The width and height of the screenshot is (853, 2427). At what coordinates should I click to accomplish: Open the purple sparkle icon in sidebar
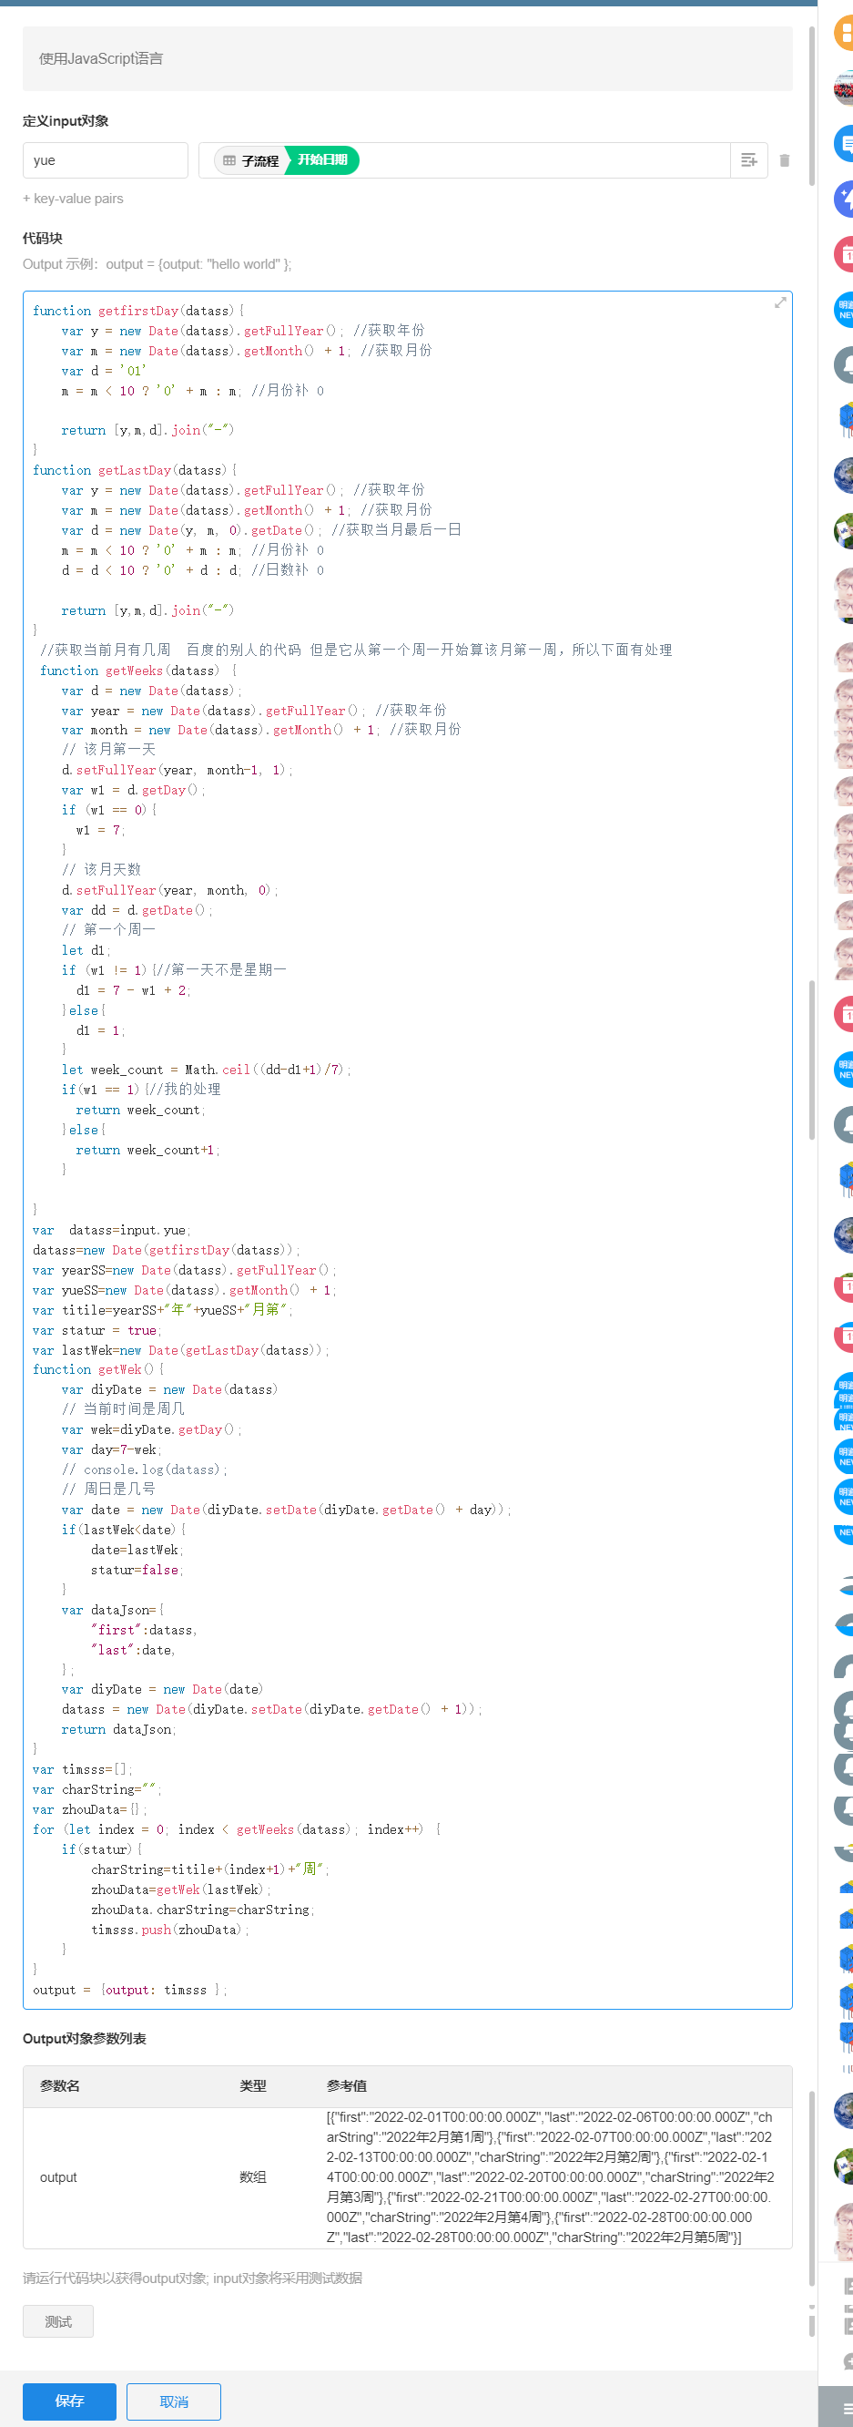(x=844, y=199)
